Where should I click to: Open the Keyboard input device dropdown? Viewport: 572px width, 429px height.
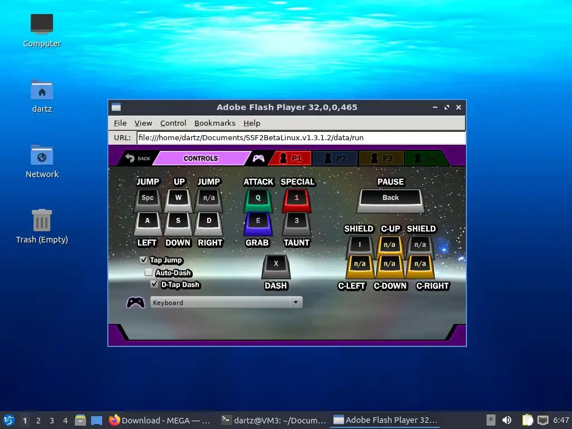(226, 302)
